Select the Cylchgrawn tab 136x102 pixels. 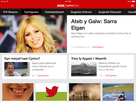(31, 12)
